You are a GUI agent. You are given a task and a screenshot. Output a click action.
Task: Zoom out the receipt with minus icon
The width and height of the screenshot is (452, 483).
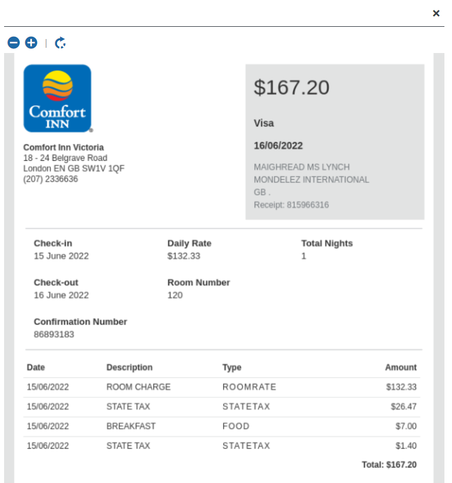coord(13,43)
